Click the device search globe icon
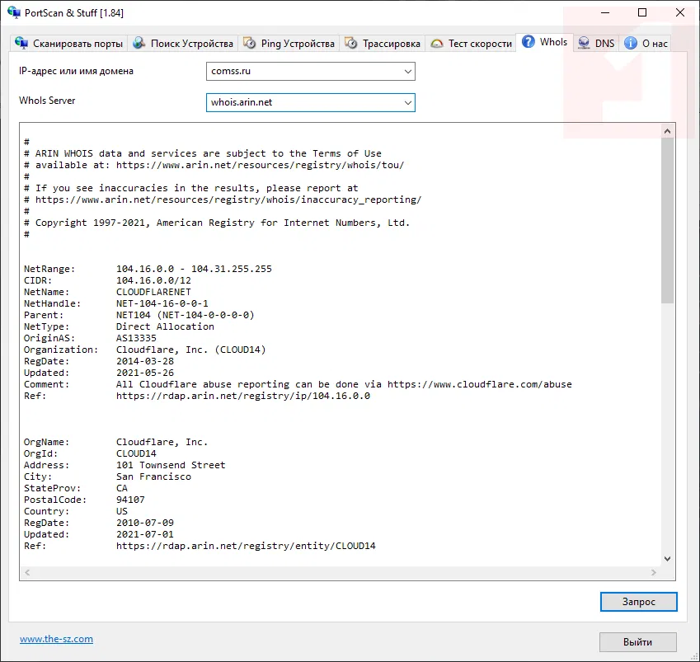 pos(139,43)
